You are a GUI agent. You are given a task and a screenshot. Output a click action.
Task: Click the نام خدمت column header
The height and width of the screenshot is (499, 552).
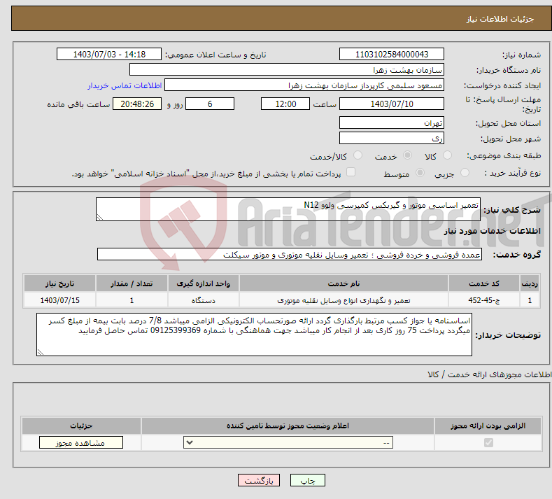tap(344, 283)
